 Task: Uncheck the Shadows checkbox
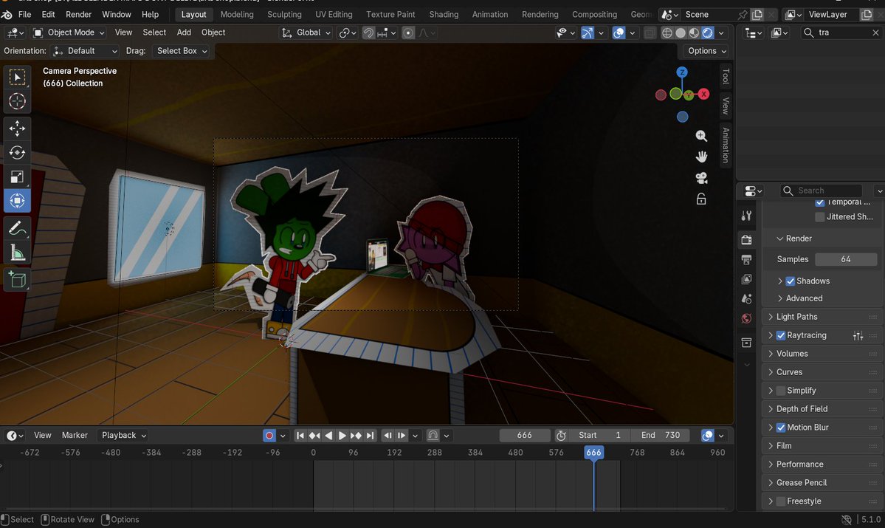click(x=791, y=281)
